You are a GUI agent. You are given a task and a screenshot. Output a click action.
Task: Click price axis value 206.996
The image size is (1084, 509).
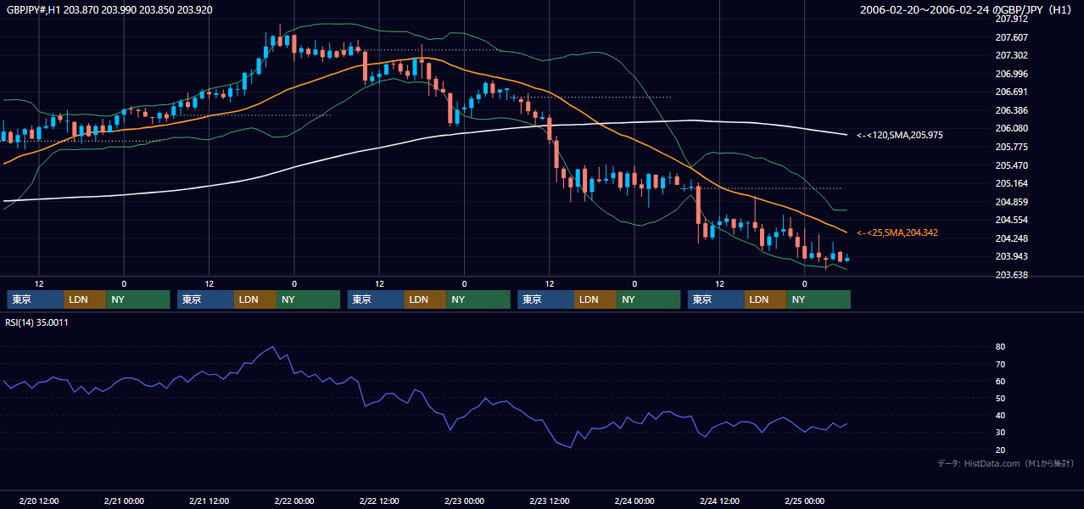1011,74
